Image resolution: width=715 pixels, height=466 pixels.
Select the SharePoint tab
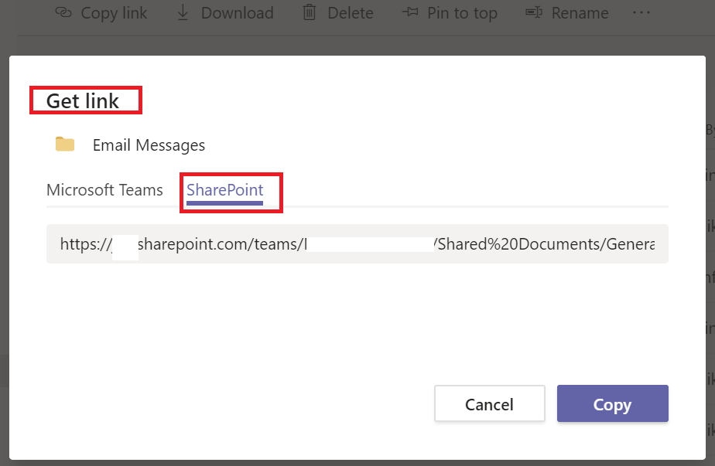[x=225, y=190]
